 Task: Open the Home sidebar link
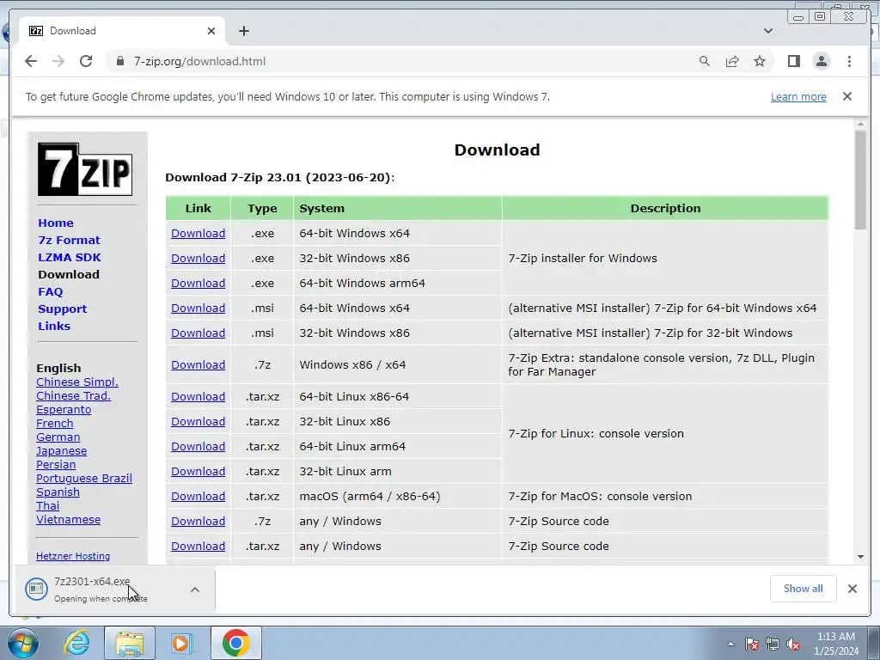tap(56, 223)
